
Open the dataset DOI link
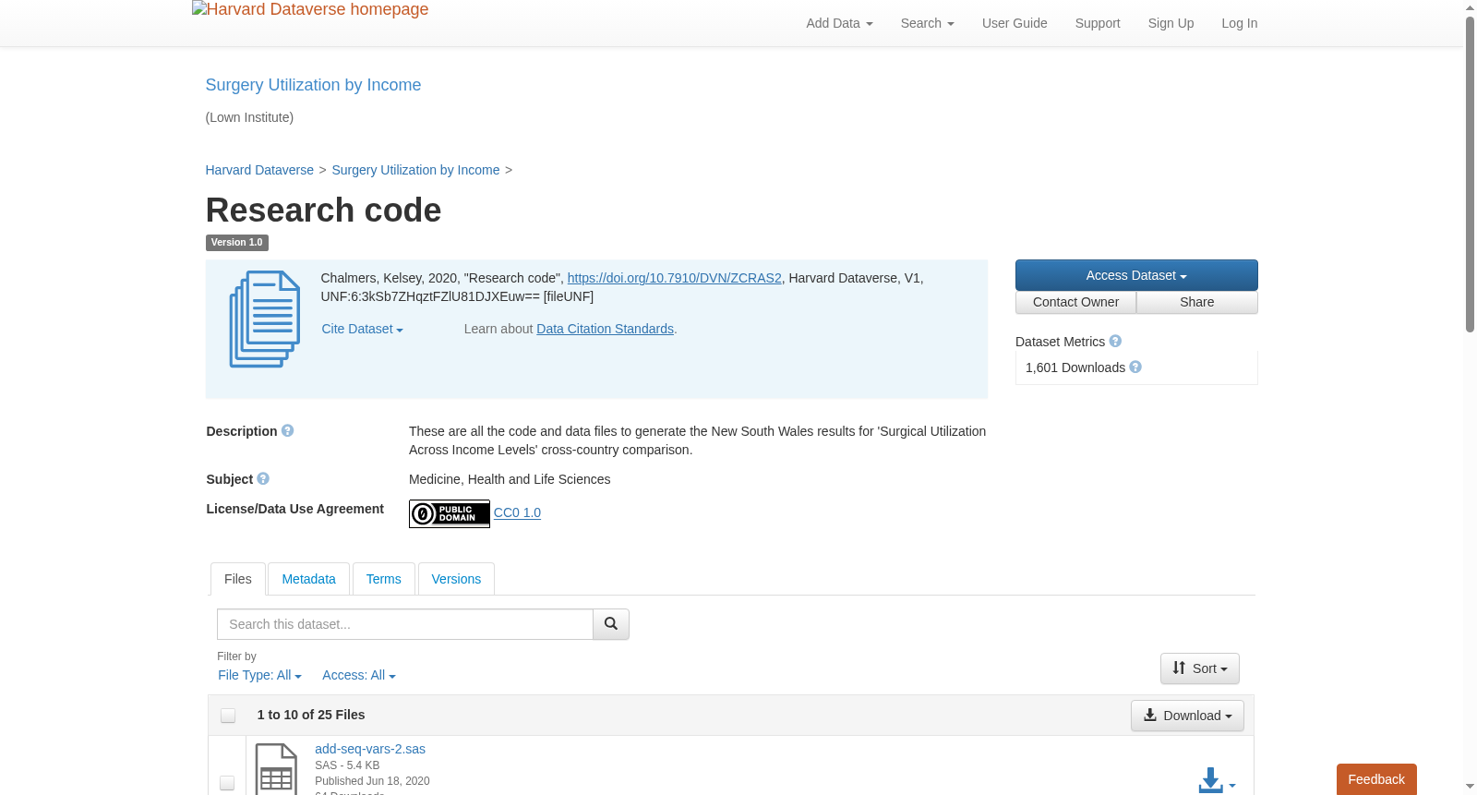point(674,278)
